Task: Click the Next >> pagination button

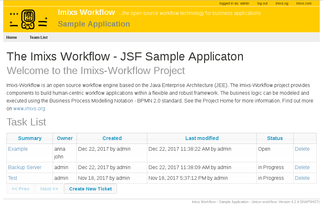Action: (x=49, y=188)
